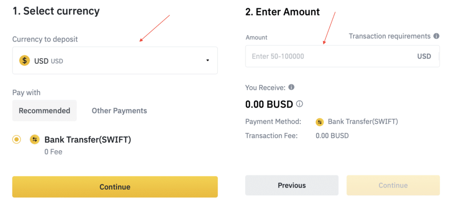
Task: Click the info icon beside You Receive
Action: tap(291, 87)
